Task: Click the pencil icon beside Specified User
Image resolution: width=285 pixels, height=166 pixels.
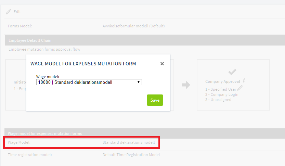Action: 240,88
